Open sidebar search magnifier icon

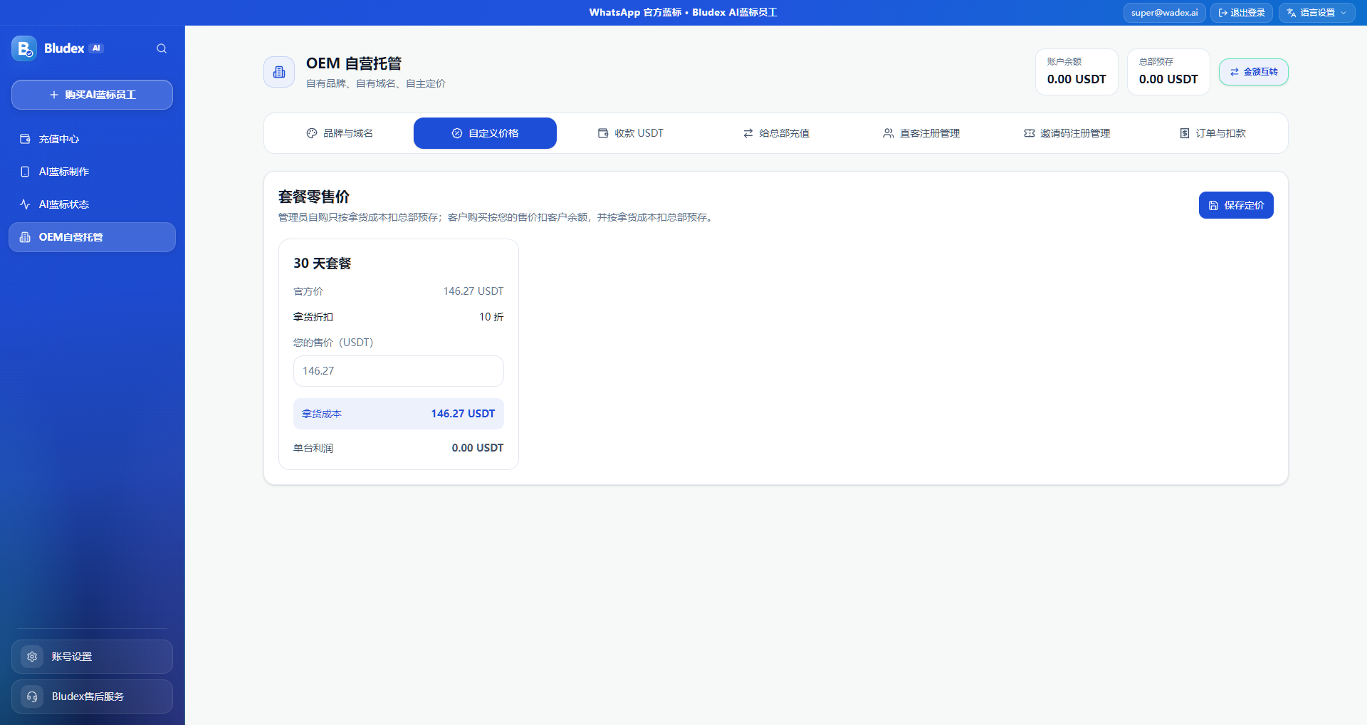pos(162,48)
